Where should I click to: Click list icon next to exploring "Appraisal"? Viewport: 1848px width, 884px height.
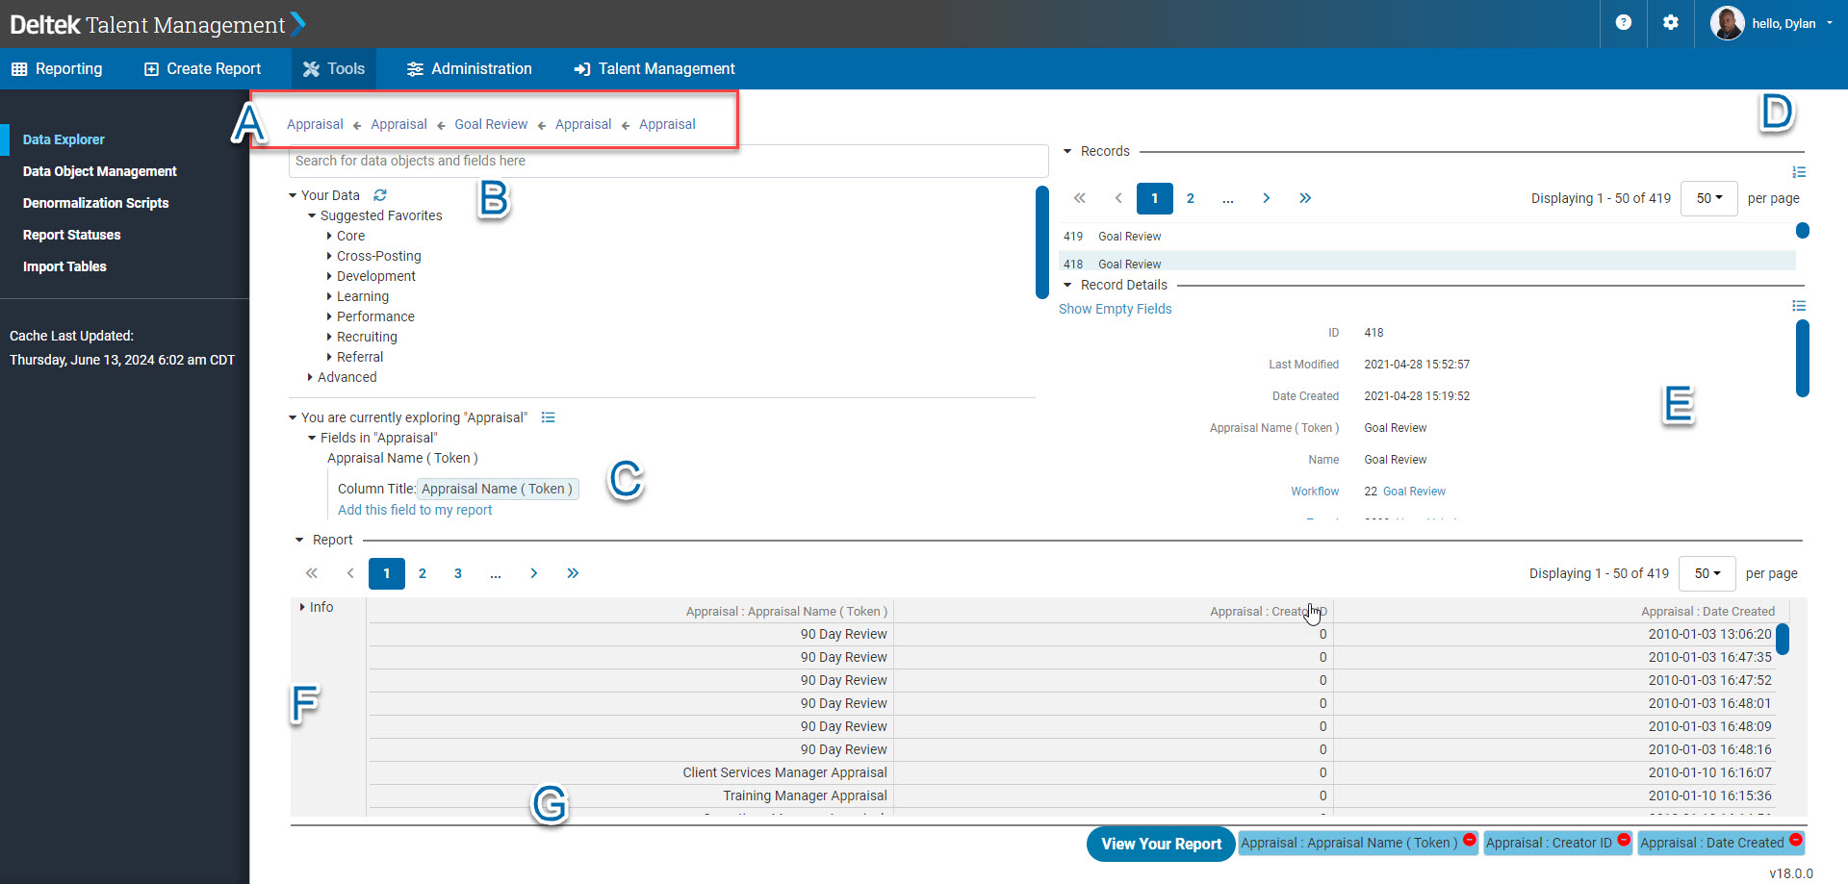(549, 417)
